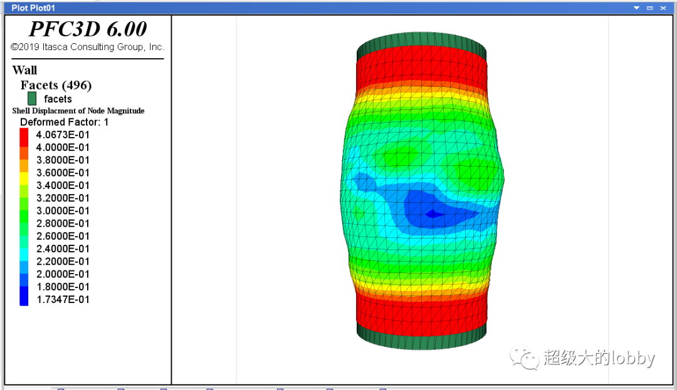Select the Facets (496) legend entry
The height and width of the screenshot is (390, 677).
click(56, 85)
